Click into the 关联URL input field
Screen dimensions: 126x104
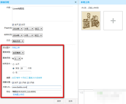point(37,87)
